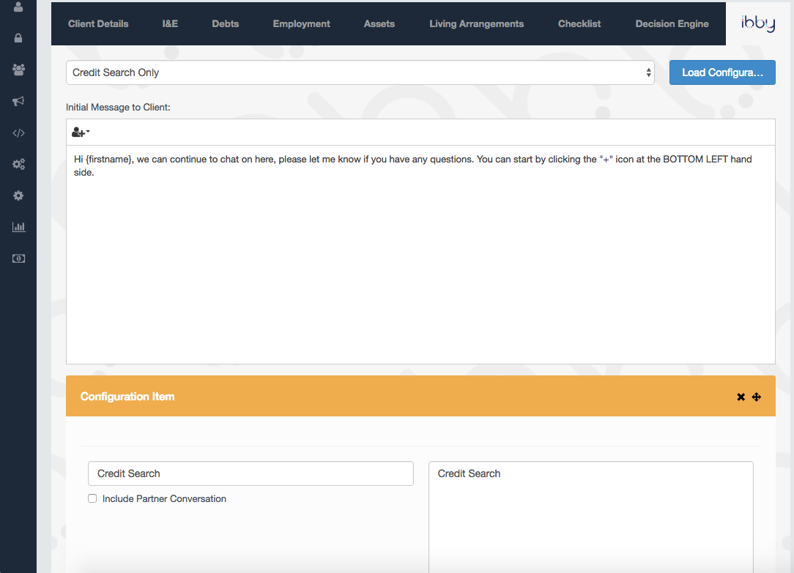Click the users group sidebar icon
The width and height of the screenshot is (794, 573).
tap(18, 70)
